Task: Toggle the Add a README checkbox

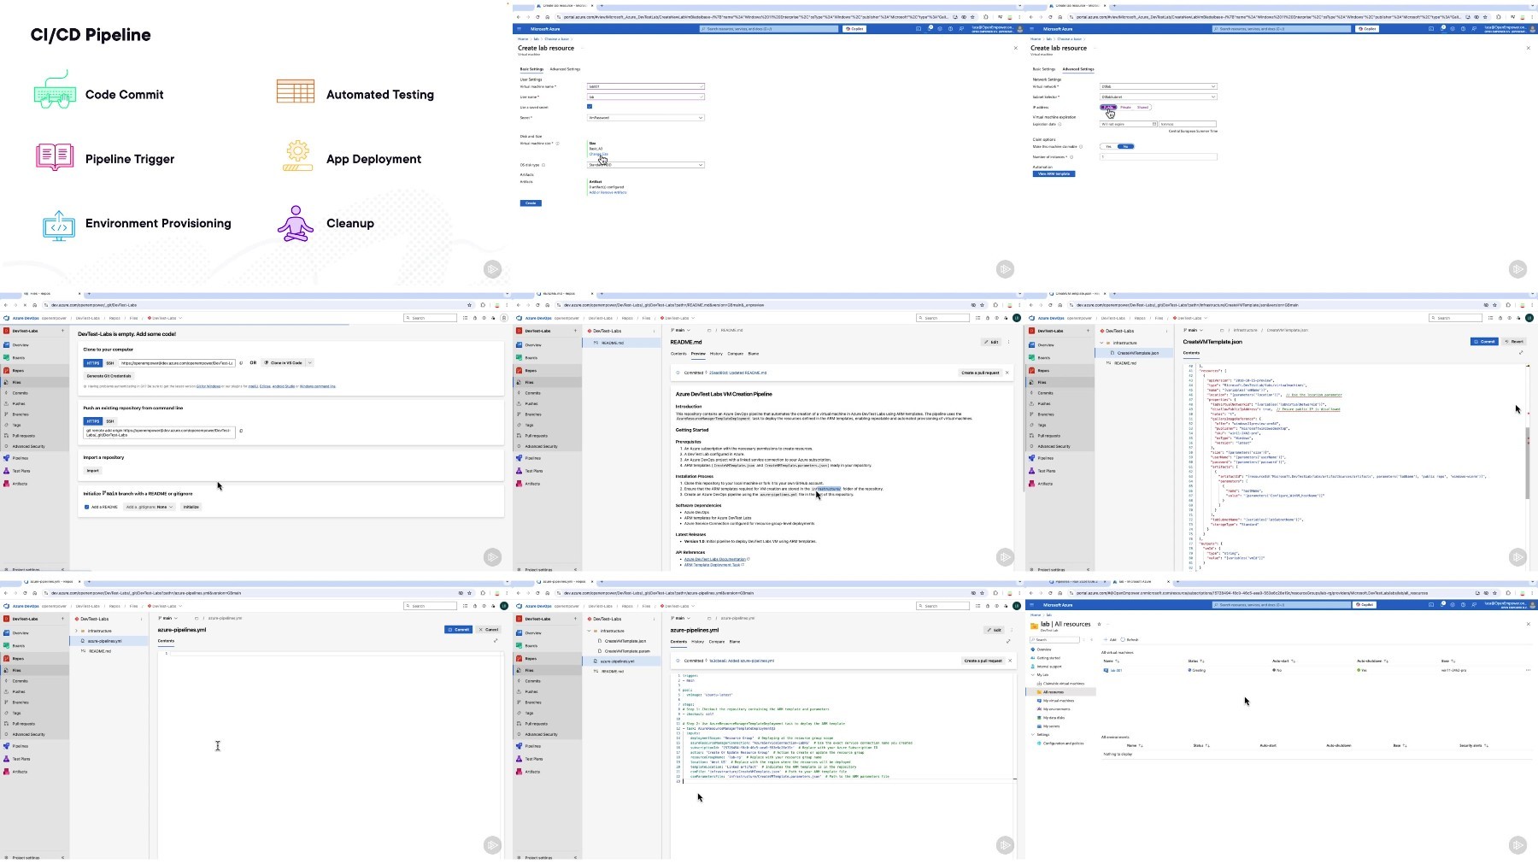Action: 86,507
